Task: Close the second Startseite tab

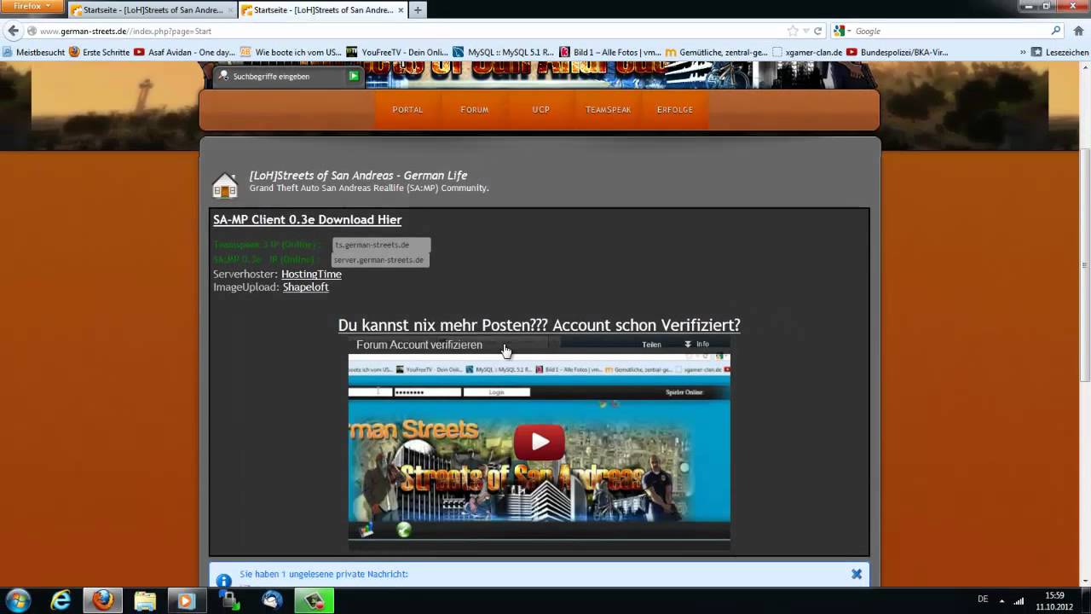Action: tap(401, 11)
